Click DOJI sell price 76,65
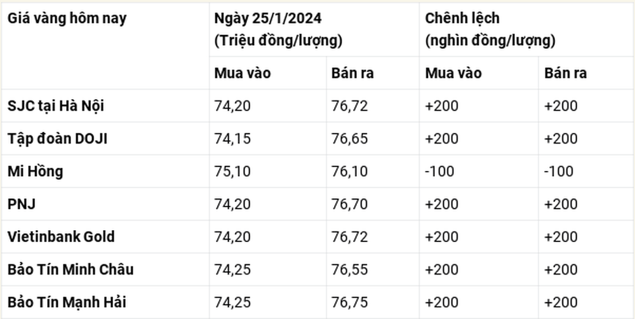635x319 pixels. click(x=349, y=139)
